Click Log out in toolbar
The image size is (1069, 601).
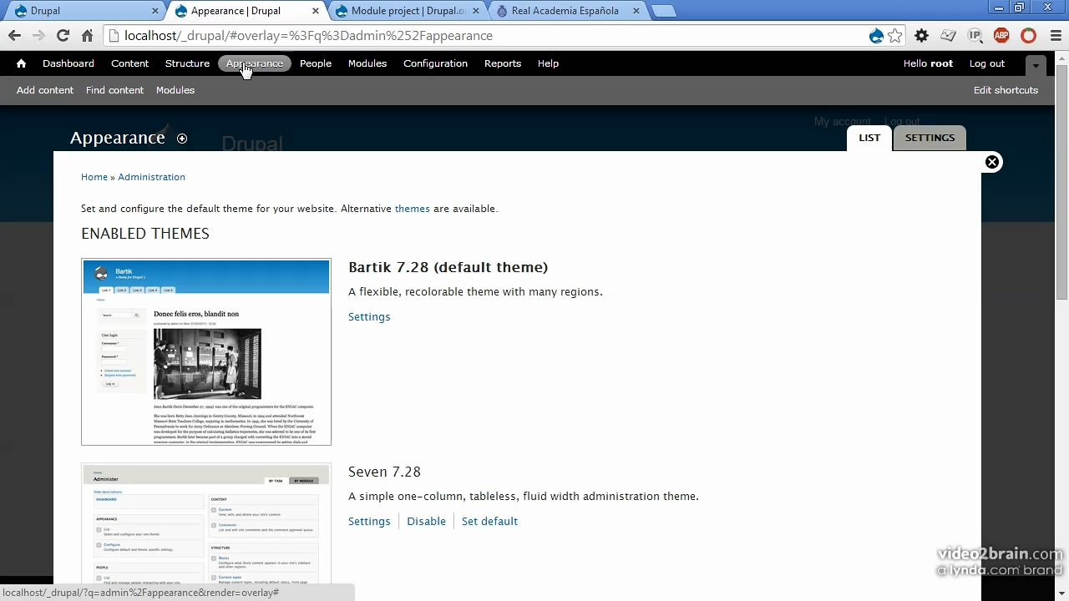(987, 63)
